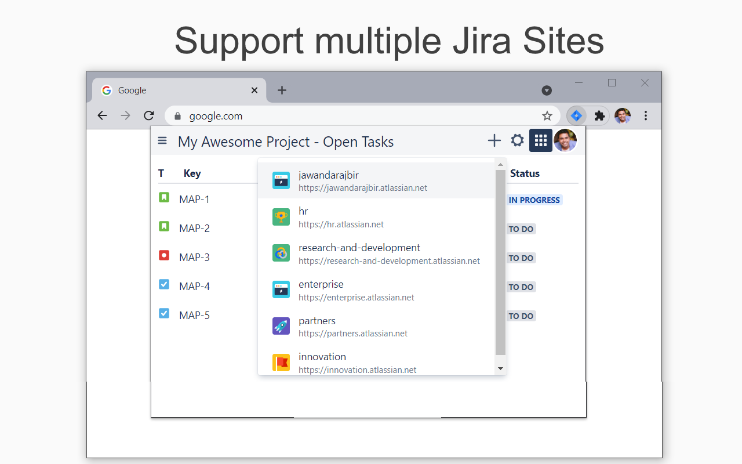Click the MAP-3 bug type icon
This screenshot has width=742, height=464.
point(164,255)
